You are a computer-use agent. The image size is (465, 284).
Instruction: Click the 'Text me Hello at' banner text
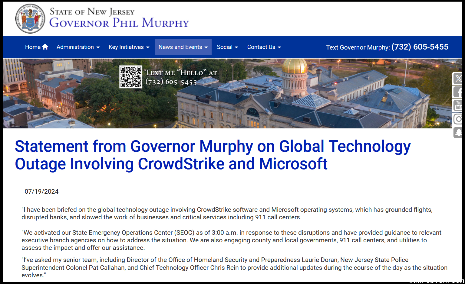click(x=181, y=73)
